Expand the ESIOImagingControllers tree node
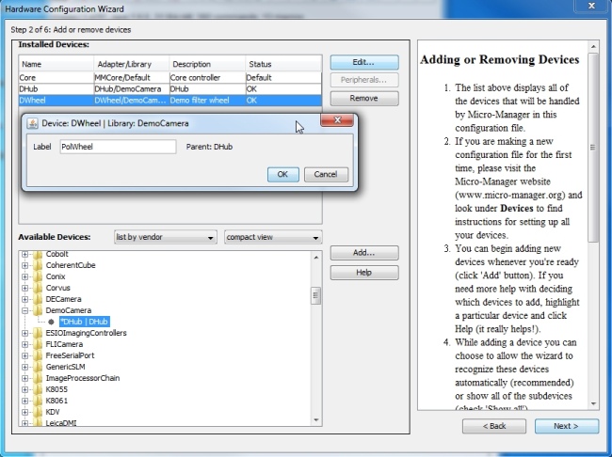 [x=25, y=333]
